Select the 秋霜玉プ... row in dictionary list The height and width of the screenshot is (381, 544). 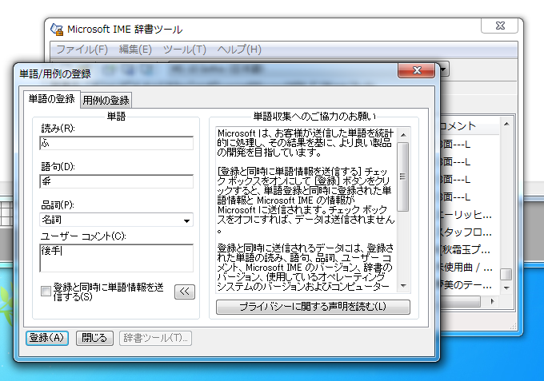[466, 250]
